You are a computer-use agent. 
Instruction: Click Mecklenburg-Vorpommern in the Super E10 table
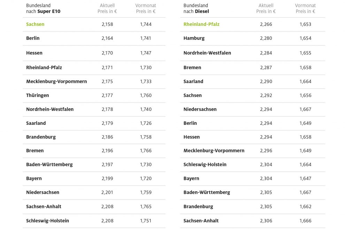click(56, 81)
